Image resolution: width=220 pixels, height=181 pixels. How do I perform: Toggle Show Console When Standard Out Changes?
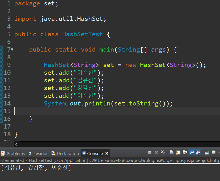point(192,152)
